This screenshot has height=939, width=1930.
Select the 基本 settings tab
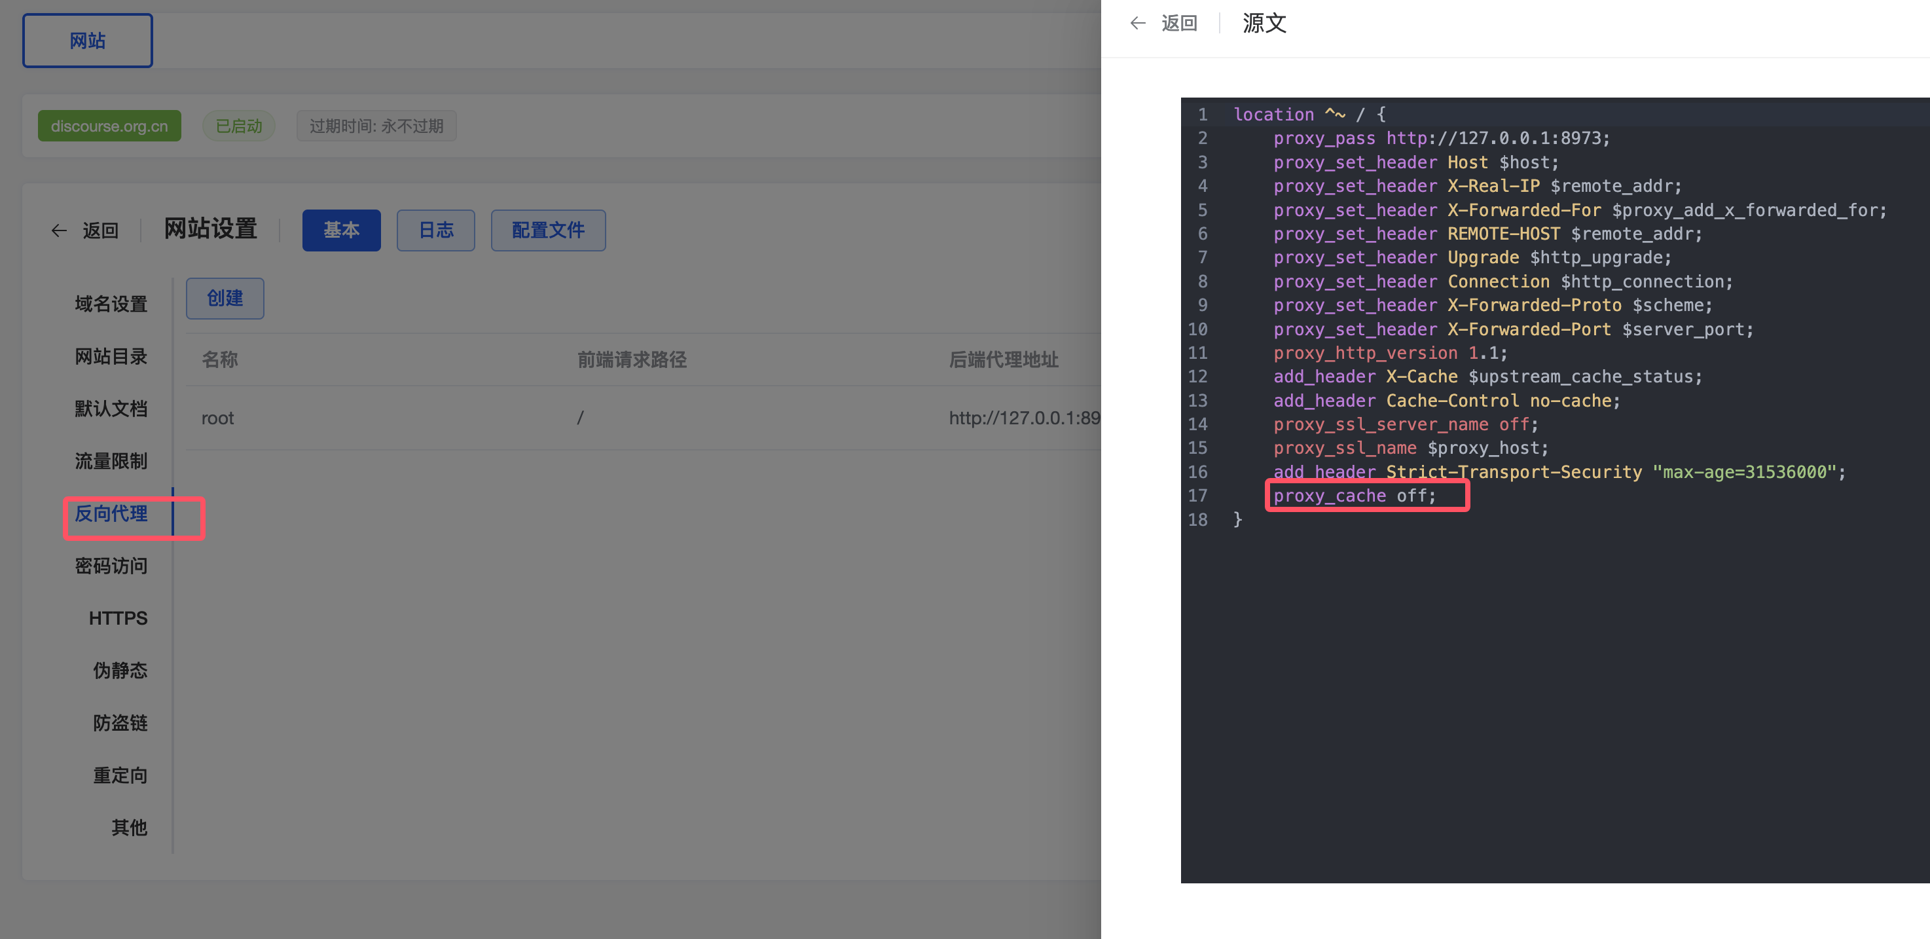[x=341, y=230]
